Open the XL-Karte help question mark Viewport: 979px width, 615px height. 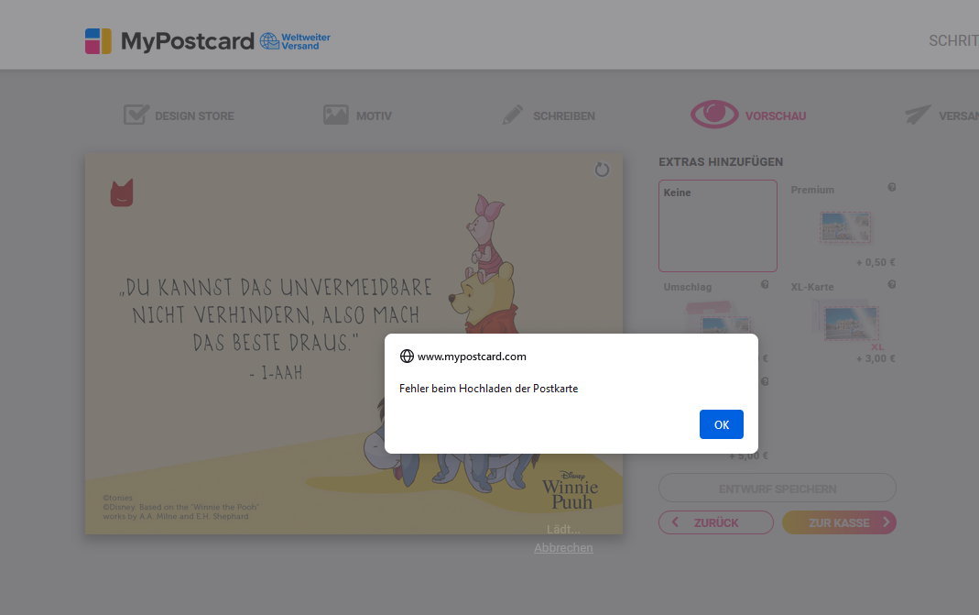(x=892, y=284)
